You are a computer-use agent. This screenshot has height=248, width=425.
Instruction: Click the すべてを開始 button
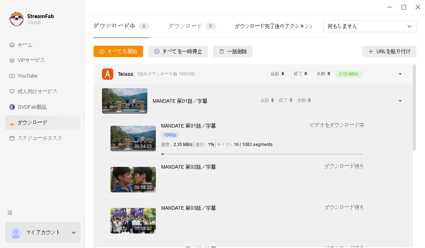[x=118, y=51]
